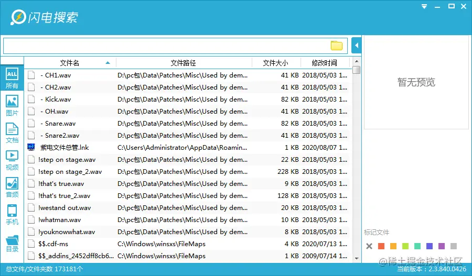The image size is (472, 276).
Task: Click the vertical scrollbar thumb
Action: coord(357,70)
